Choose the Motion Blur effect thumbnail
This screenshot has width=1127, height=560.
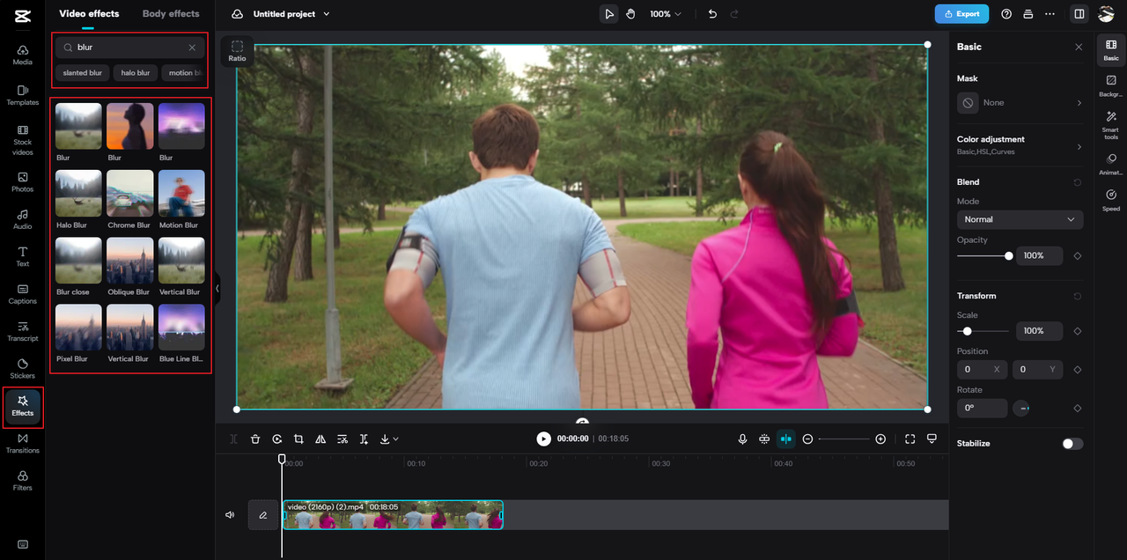pos(181,194)
